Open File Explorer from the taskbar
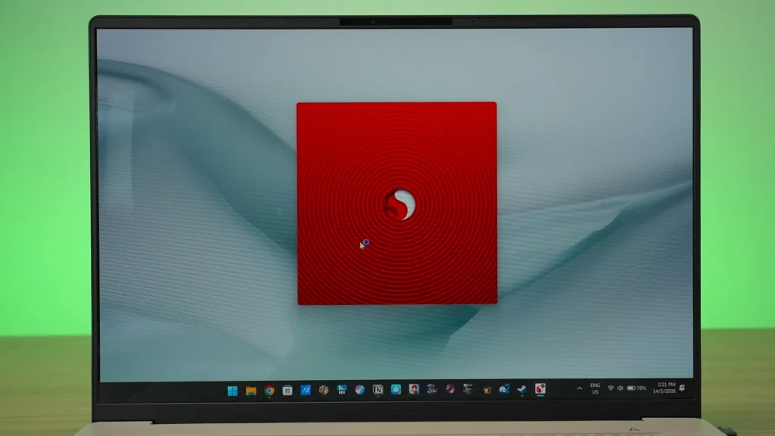 251,391
